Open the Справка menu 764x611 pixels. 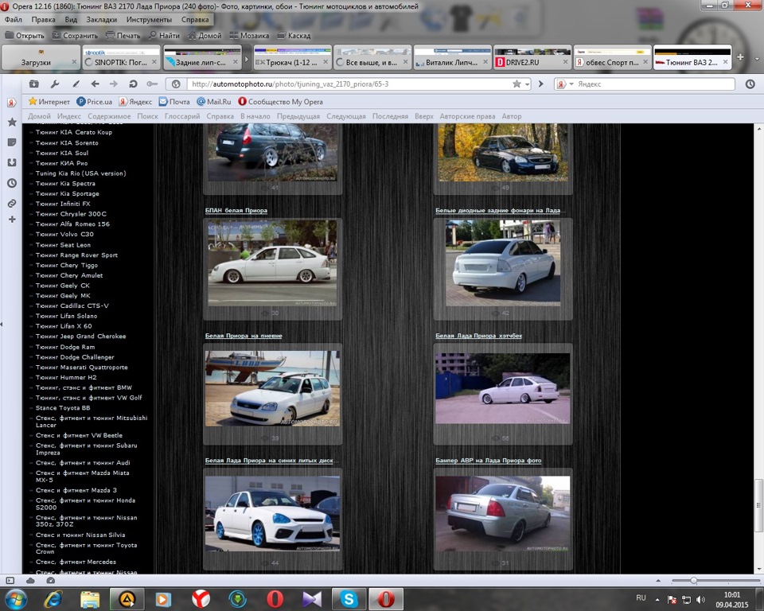pos(195,19)
